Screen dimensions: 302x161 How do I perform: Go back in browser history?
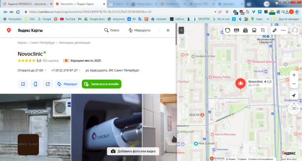[x=5, y=12]
